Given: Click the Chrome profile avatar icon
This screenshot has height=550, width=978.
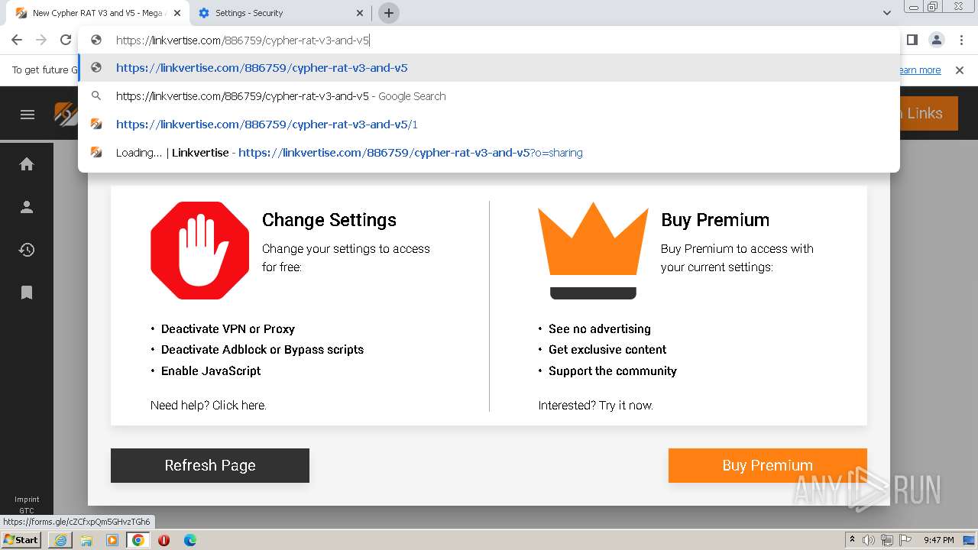Looking at the screenshot, I should pyautogui.click(x=936, y=40).
